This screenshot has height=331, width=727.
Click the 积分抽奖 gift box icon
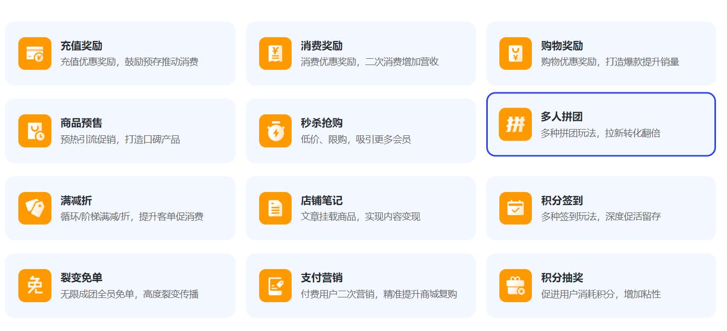pos(516,286)
